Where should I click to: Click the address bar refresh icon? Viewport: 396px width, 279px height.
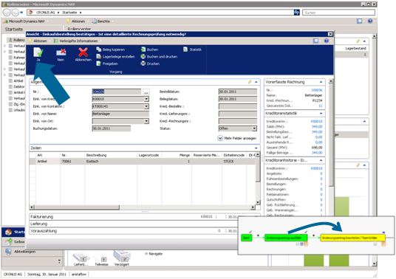tap(296, 12)
